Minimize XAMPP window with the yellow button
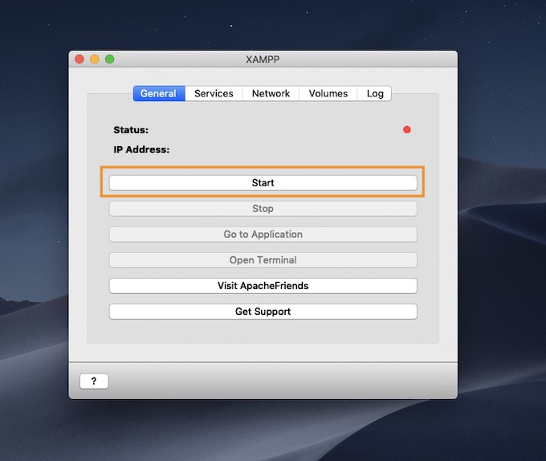 click(95, 59)
